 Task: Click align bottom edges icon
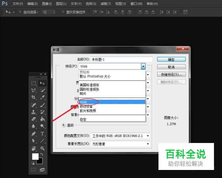[x=108, y=12]
